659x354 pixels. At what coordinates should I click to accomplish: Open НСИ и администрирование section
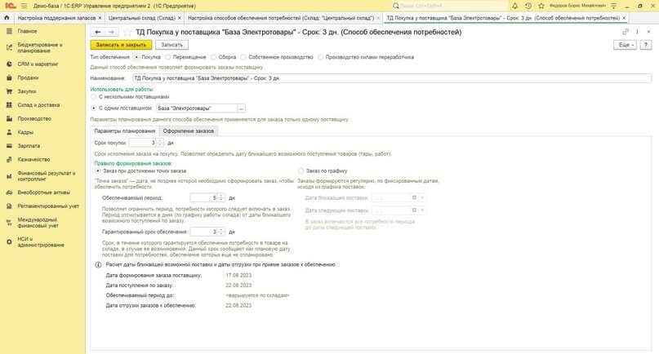(x=41, y=242)
